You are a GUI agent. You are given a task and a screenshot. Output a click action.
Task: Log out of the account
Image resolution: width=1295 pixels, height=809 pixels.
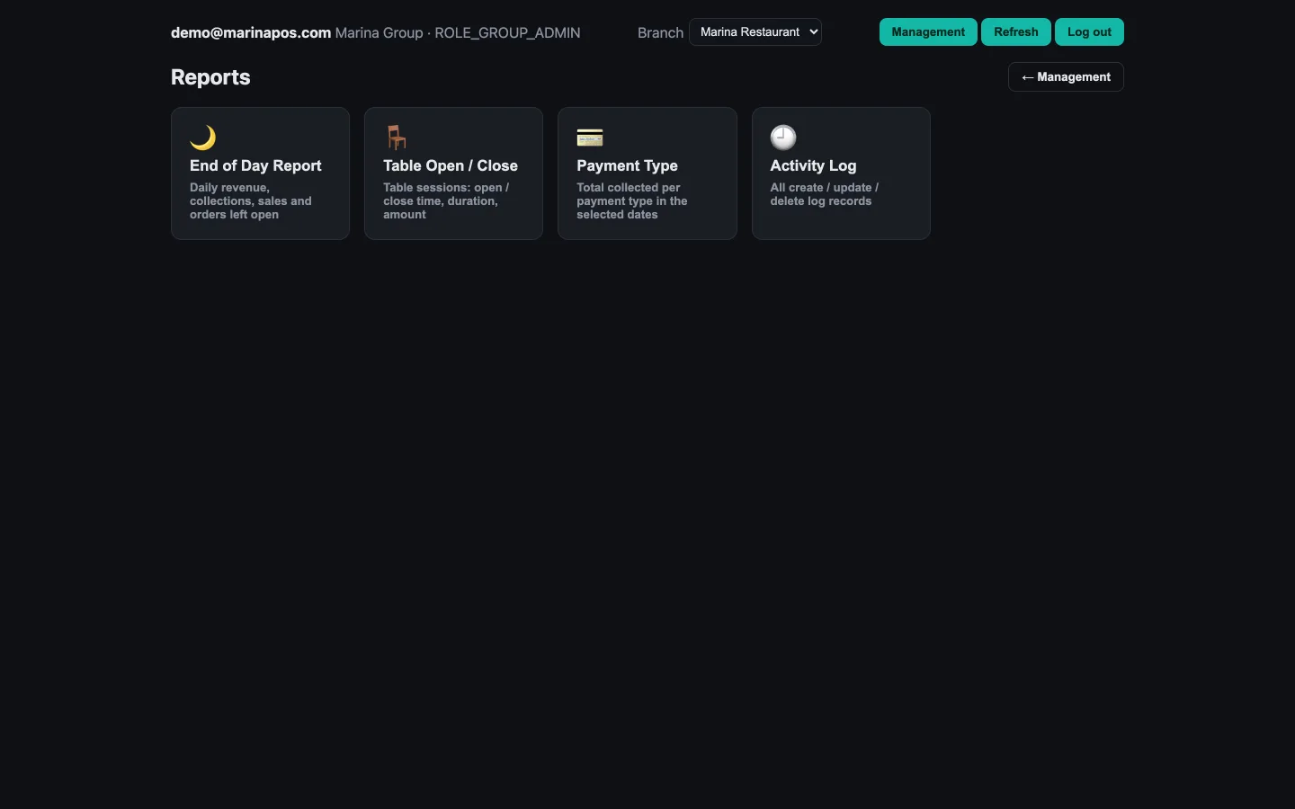1089,31
